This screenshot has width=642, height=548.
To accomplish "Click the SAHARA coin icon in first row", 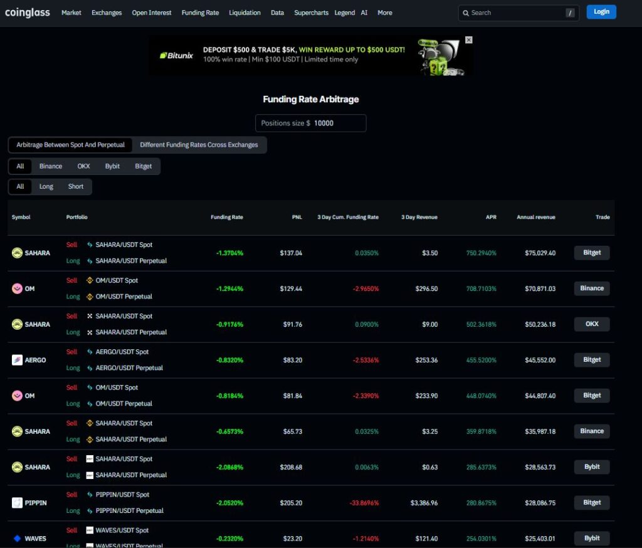I will (x=17, y=253).
